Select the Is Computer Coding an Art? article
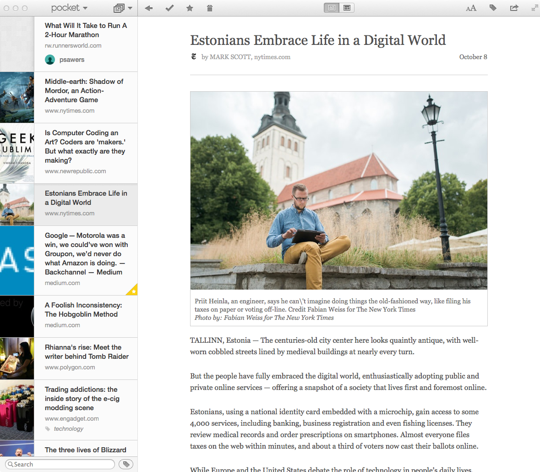 click(x=69, y=154)
